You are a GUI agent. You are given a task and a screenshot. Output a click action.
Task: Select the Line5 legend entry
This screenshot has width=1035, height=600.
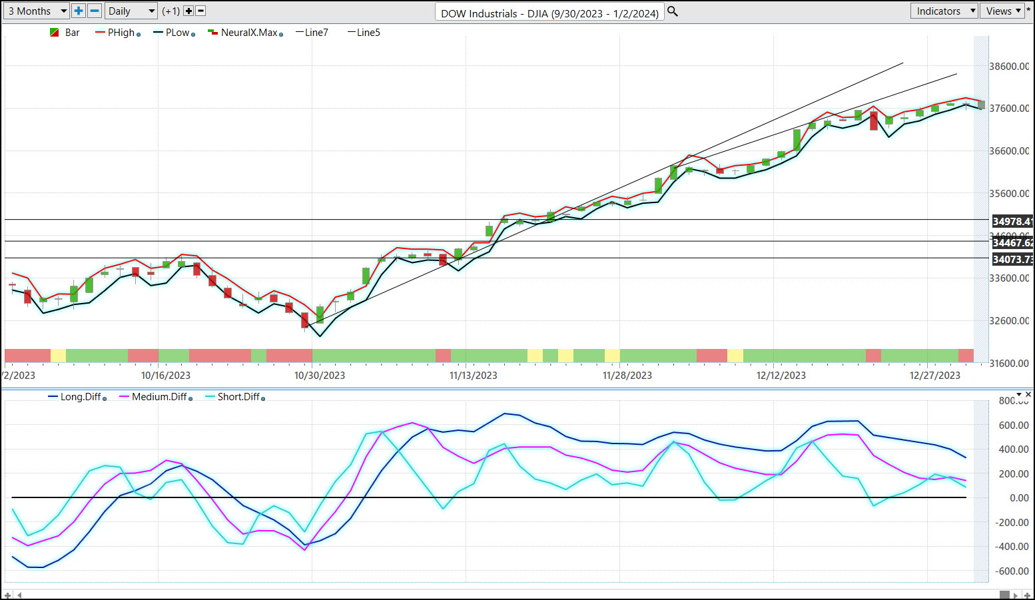(x=364, y=33)
